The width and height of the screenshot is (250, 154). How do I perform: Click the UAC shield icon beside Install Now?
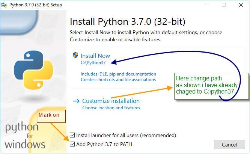[x=75, y=55]
